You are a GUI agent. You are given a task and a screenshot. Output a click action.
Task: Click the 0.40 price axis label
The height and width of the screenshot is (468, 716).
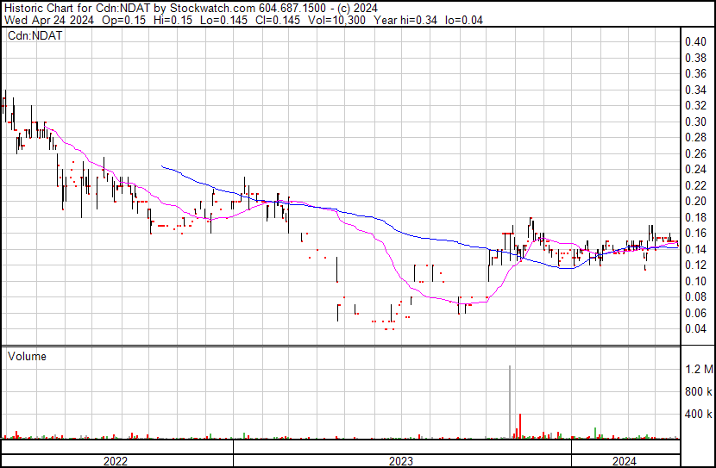(x=695, y=42)
